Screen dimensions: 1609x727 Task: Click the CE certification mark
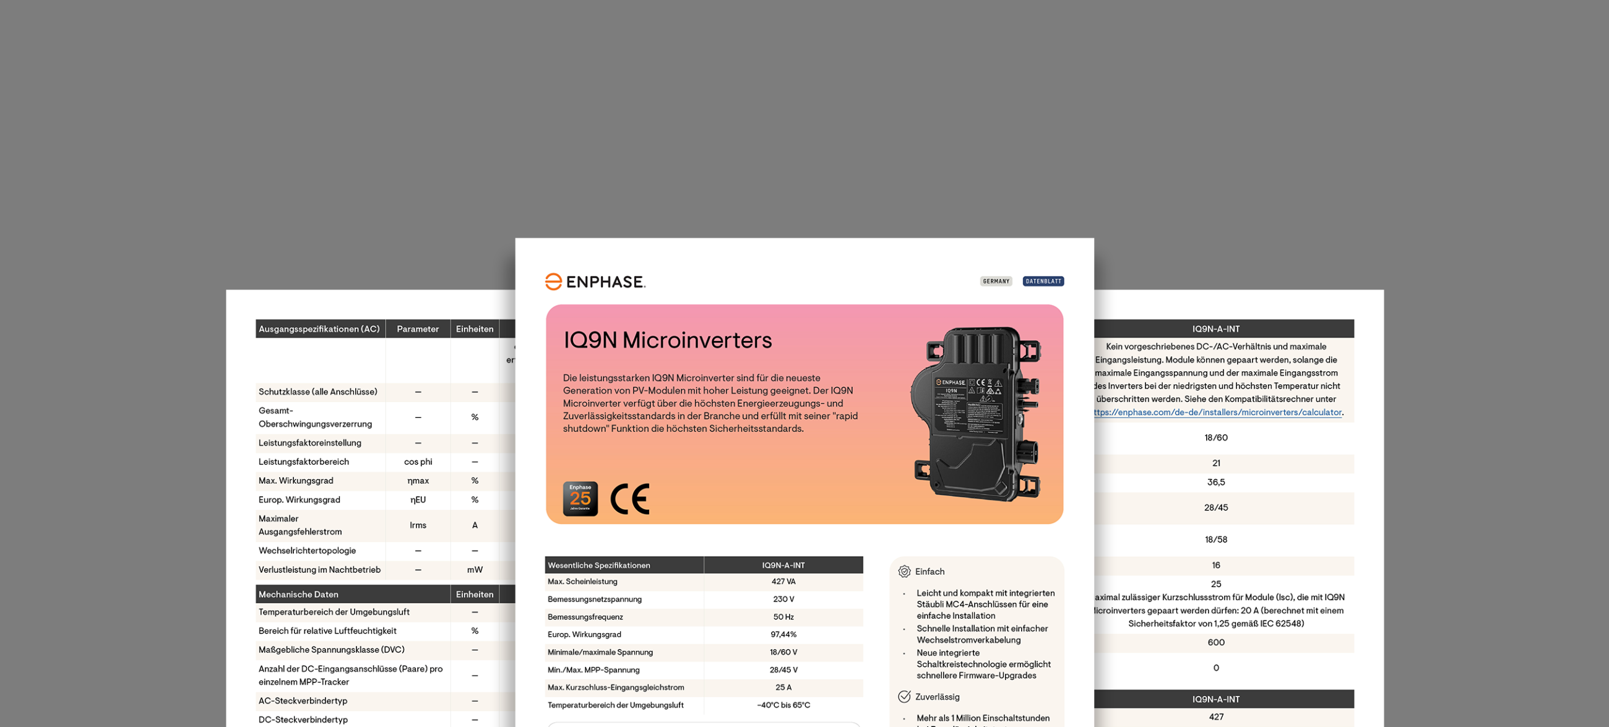630,499
